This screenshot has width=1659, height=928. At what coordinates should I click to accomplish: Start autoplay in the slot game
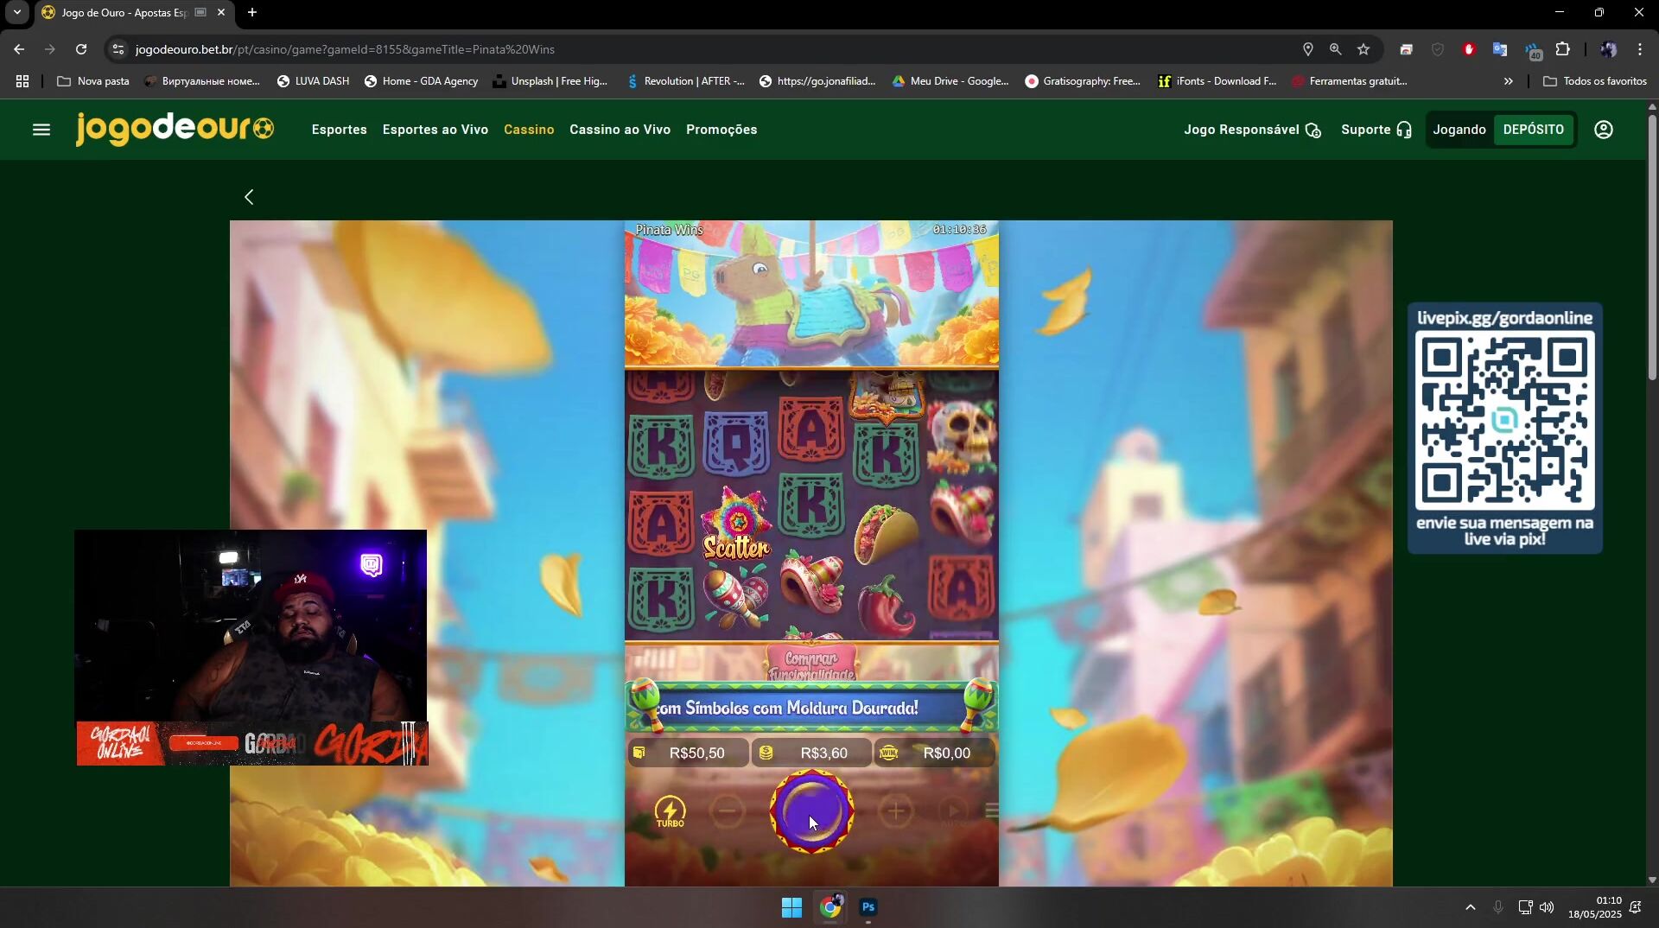pos(953,810)
